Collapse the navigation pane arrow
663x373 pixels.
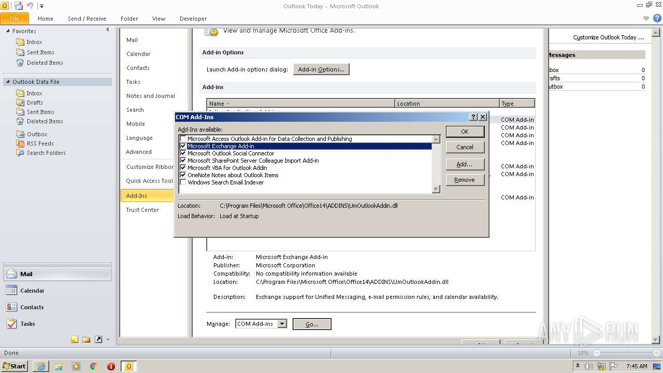tap(108, 30)
